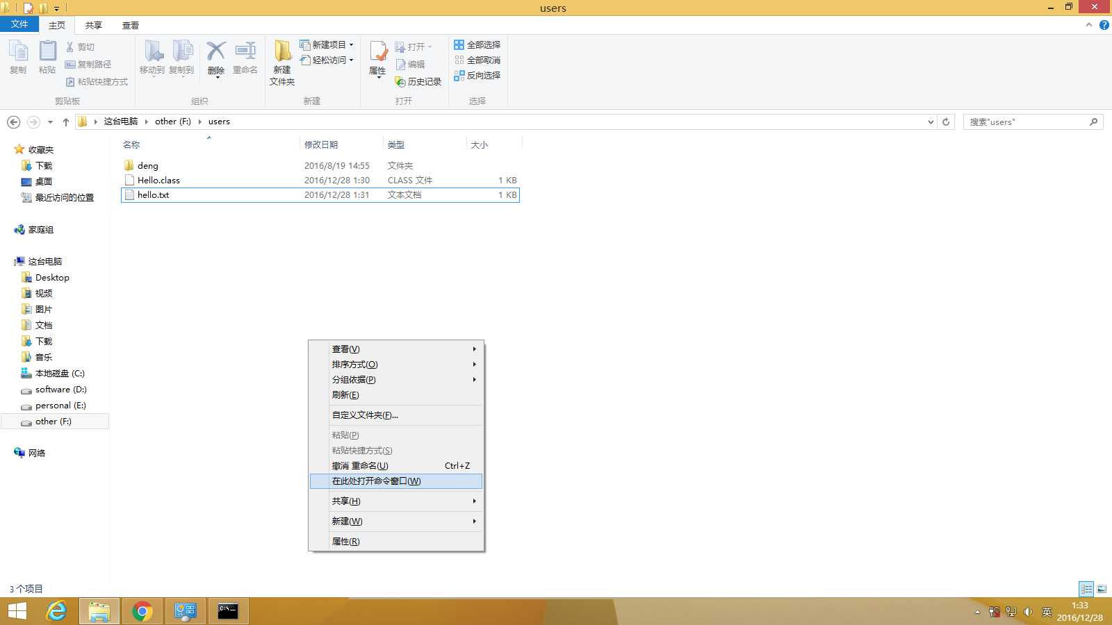Open the ribbon Open dropdown
The height and width of the screenshot is (625, 1112).
tap(414, 47)
